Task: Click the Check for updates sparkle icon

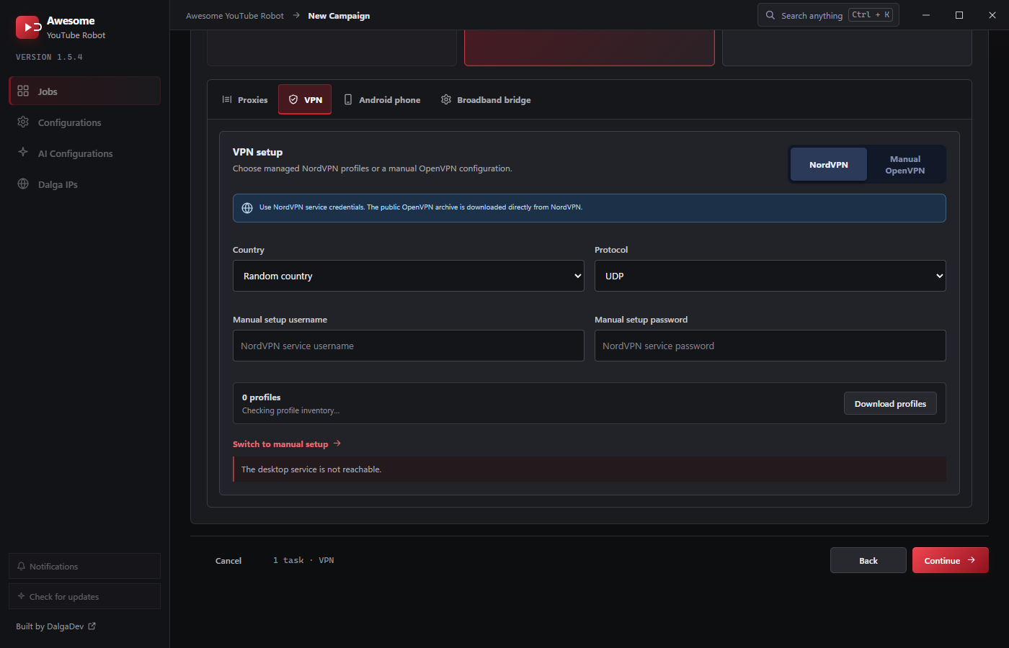Action: tap(22, 596)
